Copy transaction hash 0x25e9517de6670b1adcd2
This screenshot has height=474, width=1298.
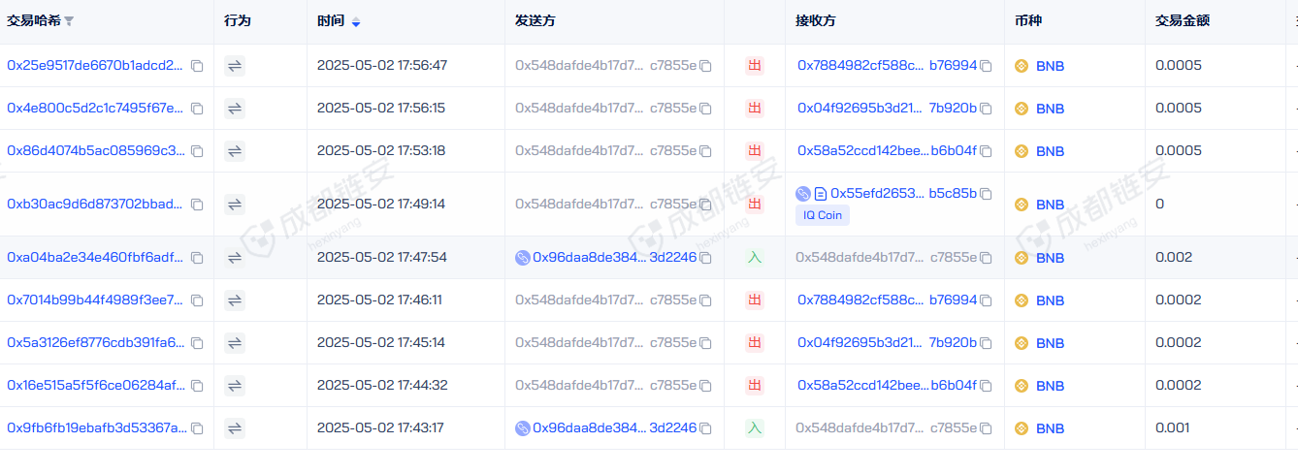tap(197, 66)
